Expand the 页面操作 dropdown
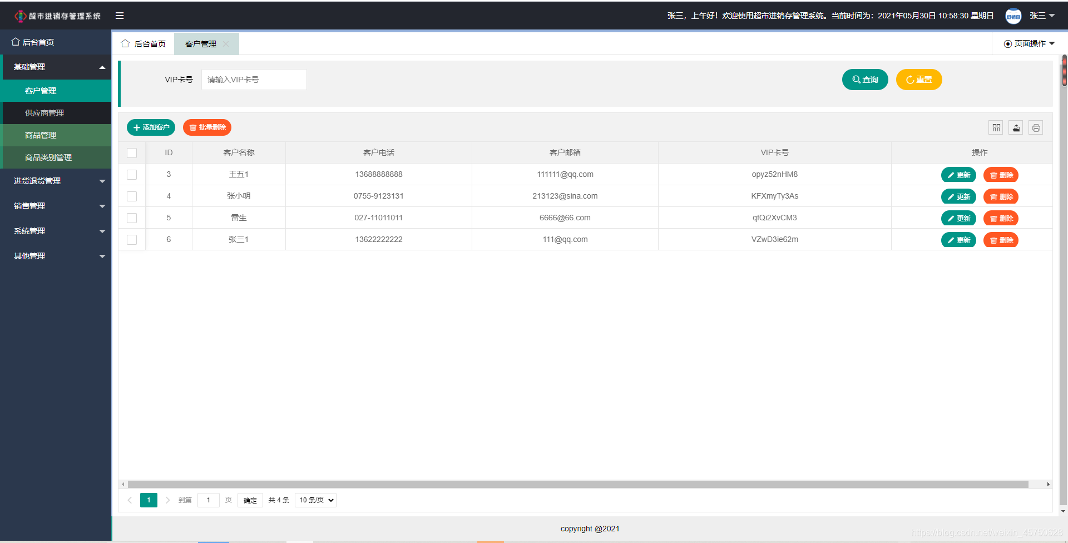The height and width of the screenshot is (543, 1068). (1029, 43)
